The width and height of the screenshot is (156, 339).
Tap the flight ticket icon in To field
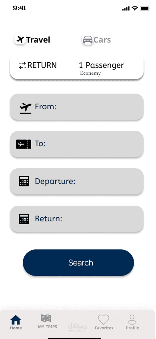pos(24,144)
